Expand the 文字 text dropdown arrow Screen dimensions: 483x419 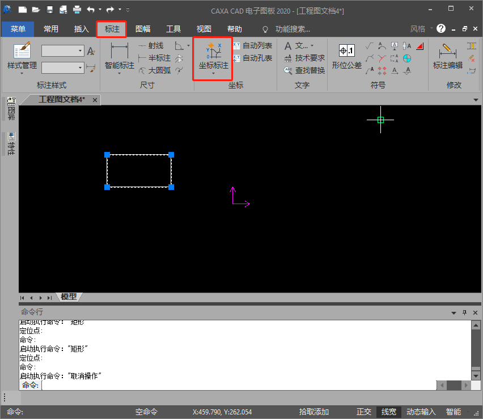pyautogui.click(x=312, y=46)
